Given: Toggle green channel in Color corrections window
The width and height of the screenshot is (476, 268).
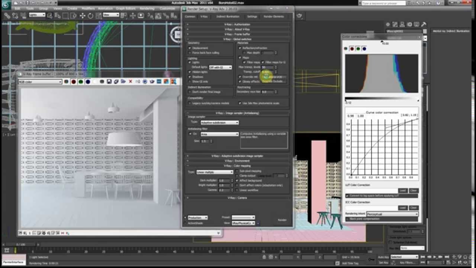Looking at the screenshot, I should [x=358, y=49].
